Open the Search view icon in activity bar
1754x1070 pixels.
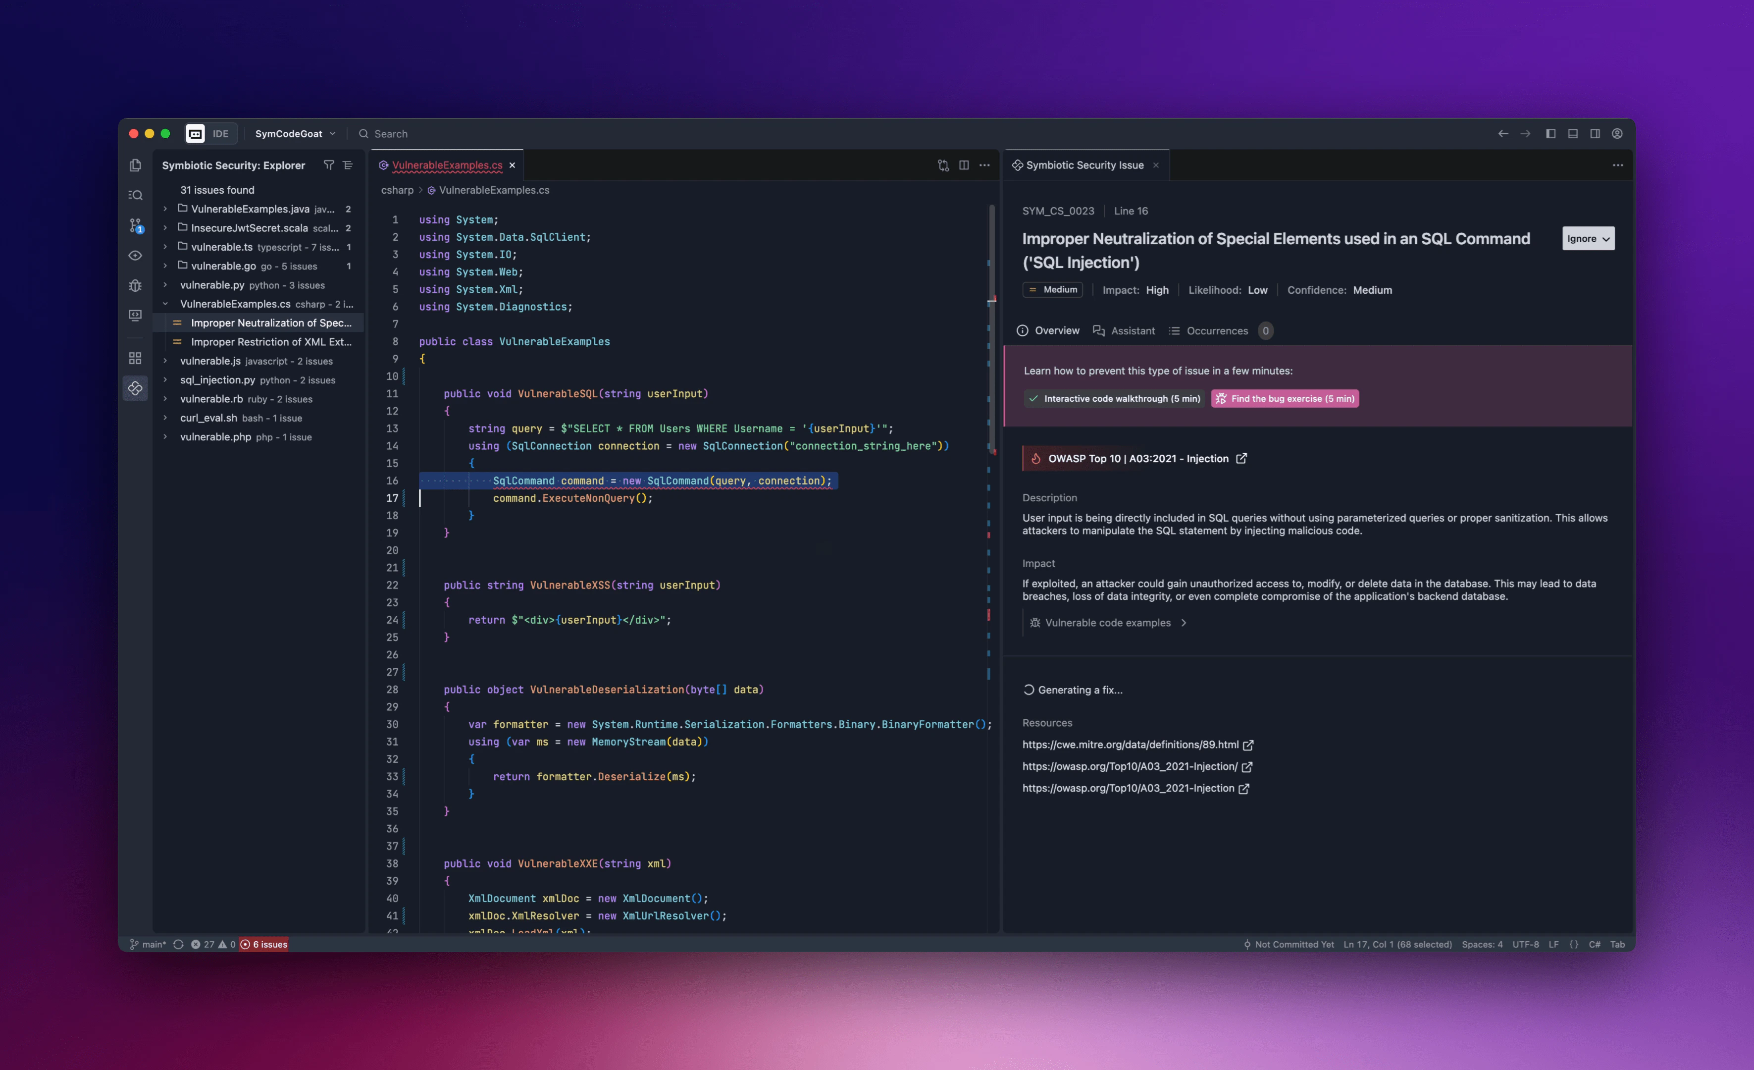135,195
